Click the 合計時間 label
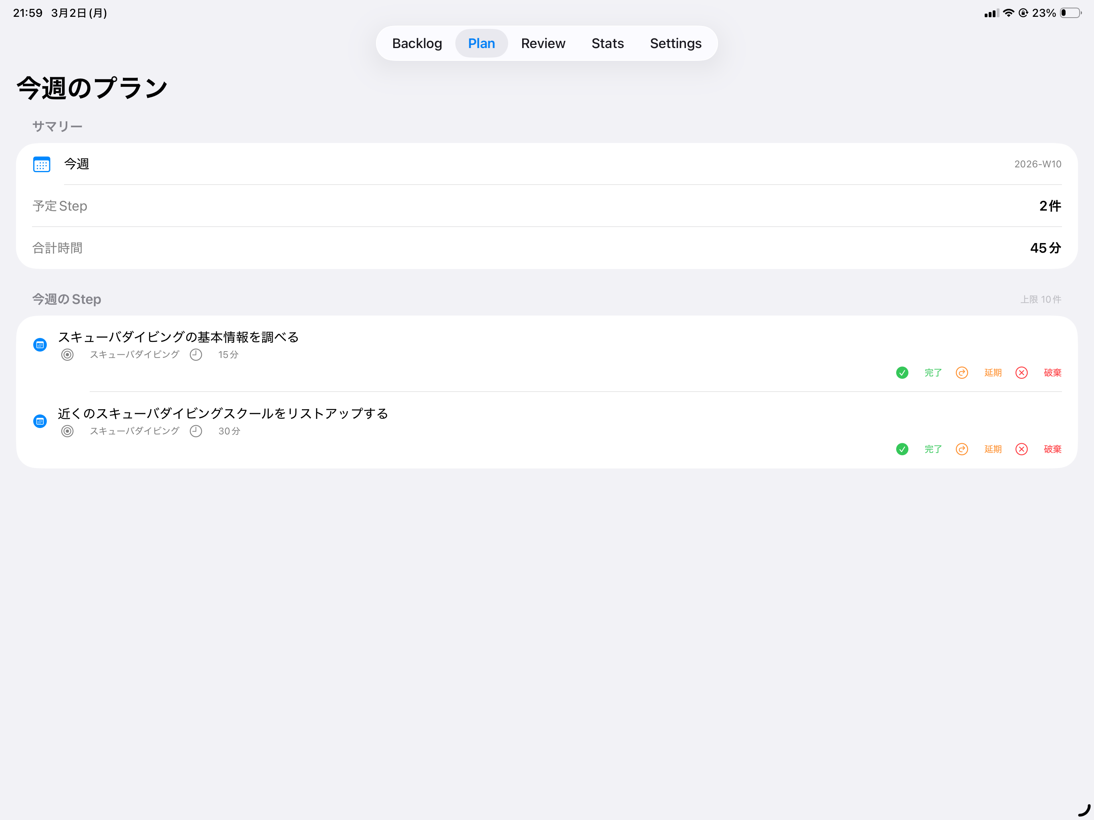This screenshot has height=820, width=1094. (x=57, y=248)
